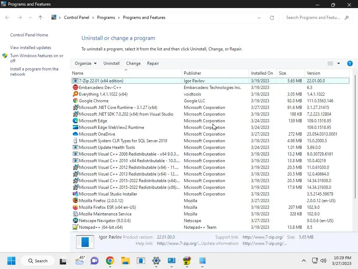Click the Notepad++ icon in the list

click(76, 227)
